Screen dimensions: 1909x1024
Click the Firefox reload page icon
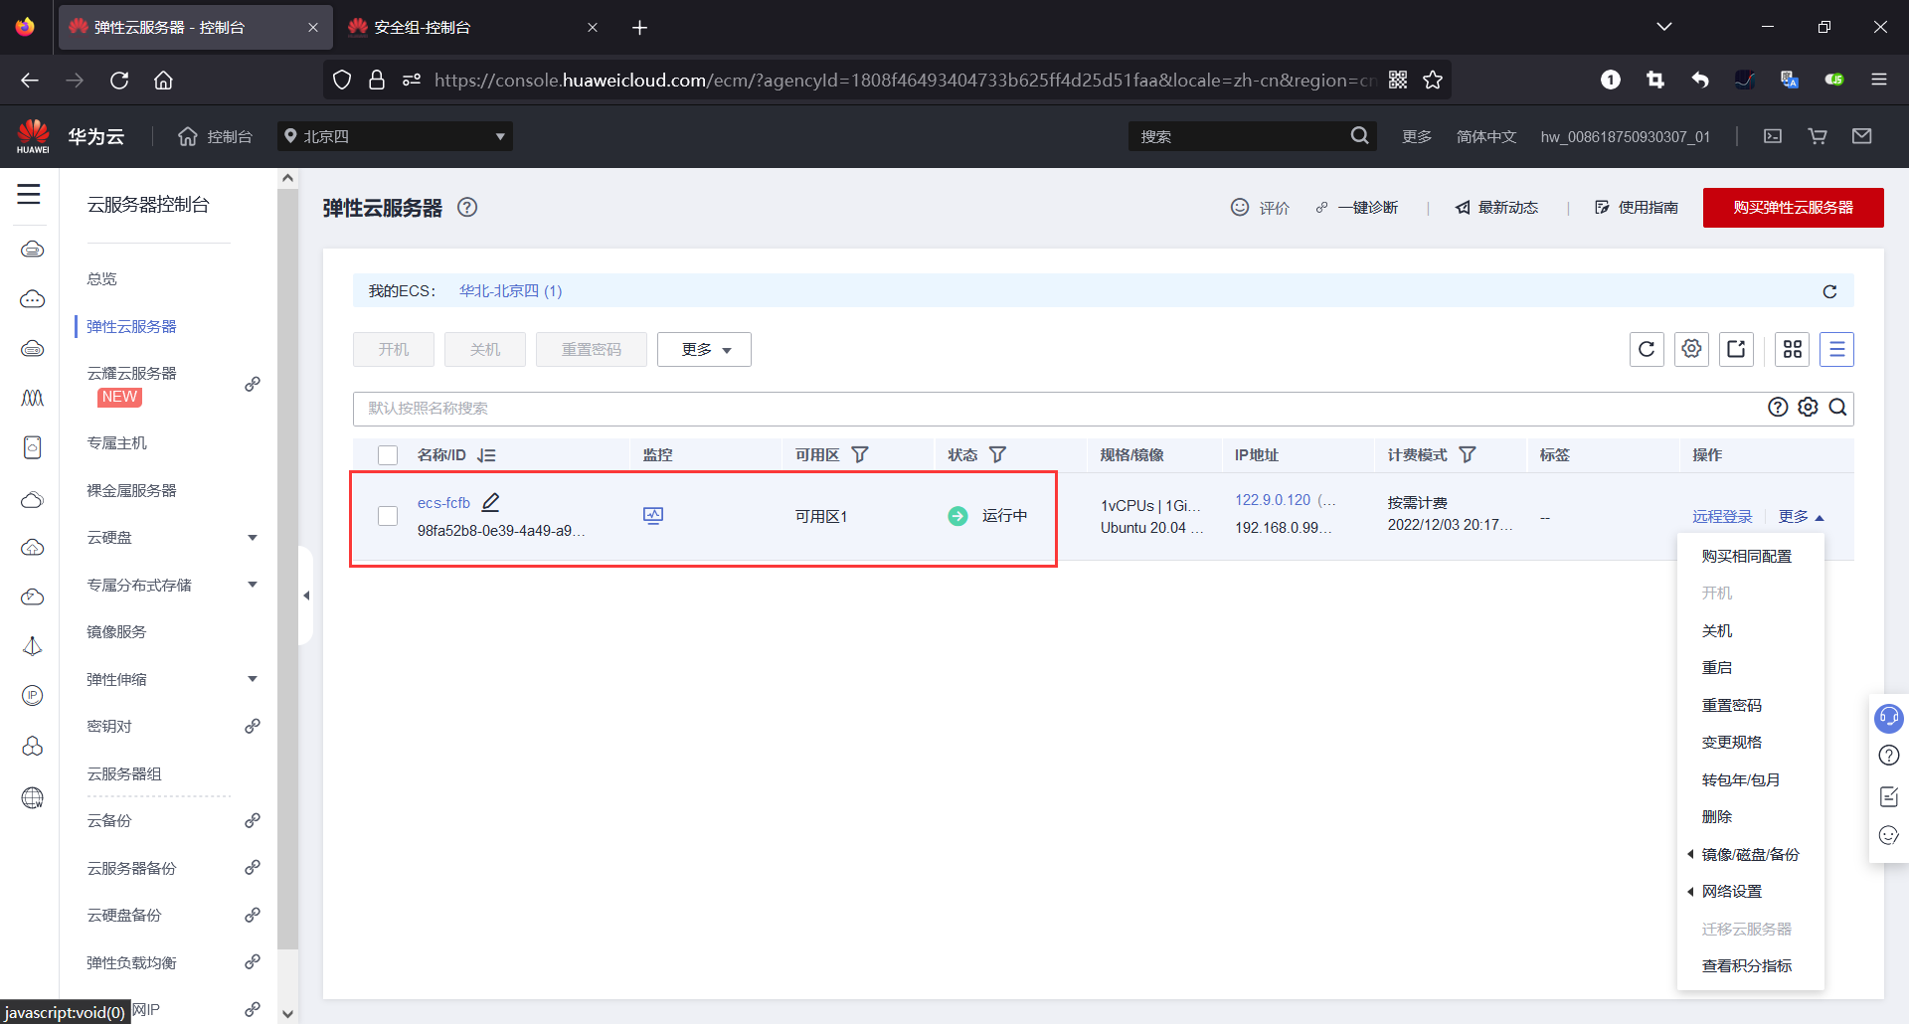tap(119, 81)
